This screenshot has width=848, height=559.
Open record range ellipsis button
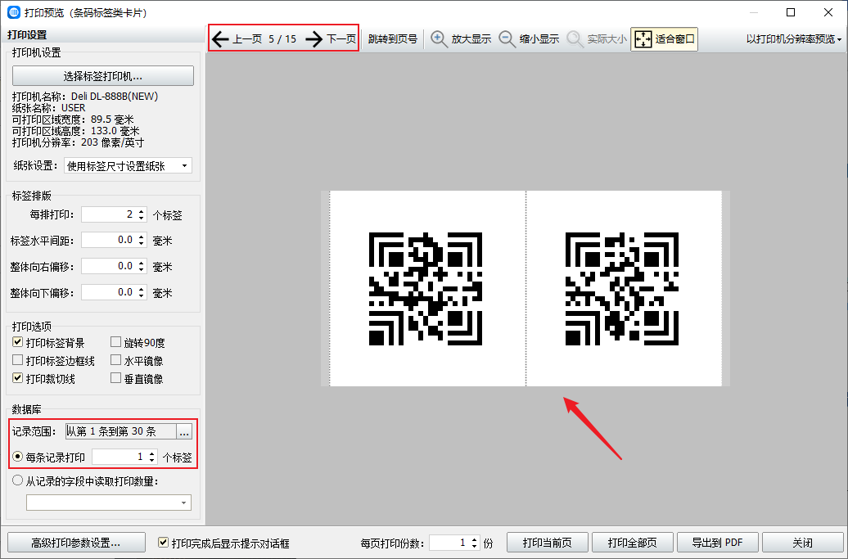[184, 431]
